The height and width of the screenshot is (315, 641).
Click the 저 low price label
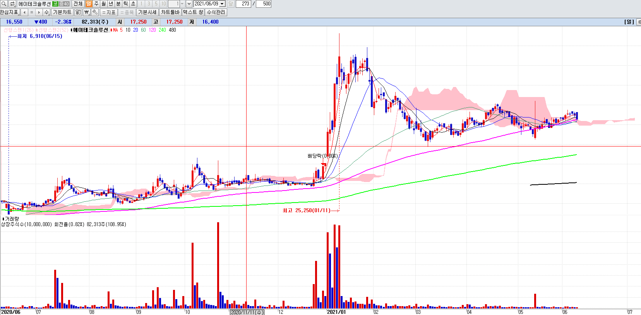[x=192, y=22]
